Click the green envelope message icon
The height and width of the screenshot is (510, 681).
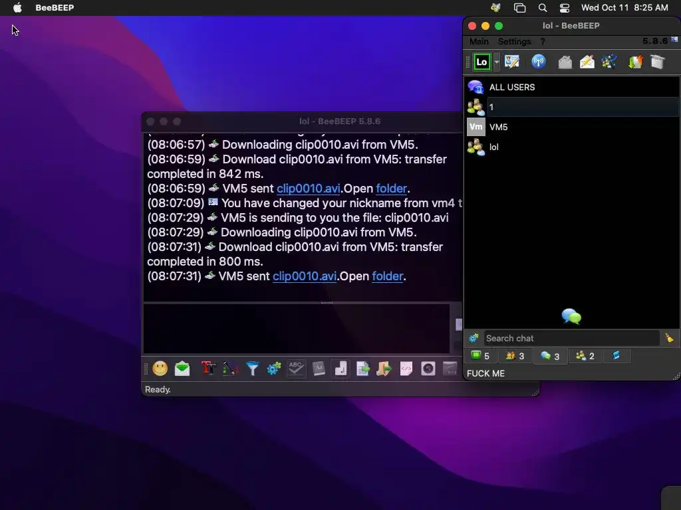coord(182,369)
